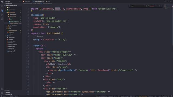Click UTF-8 encoding in status bar
Viewport: 173px width, 97px height.
(116, 96)
